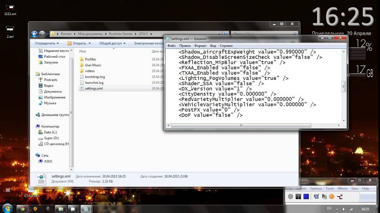Open Notepad's Файл menu
Screen dimensions: 380x213
[x=171, y=46]
